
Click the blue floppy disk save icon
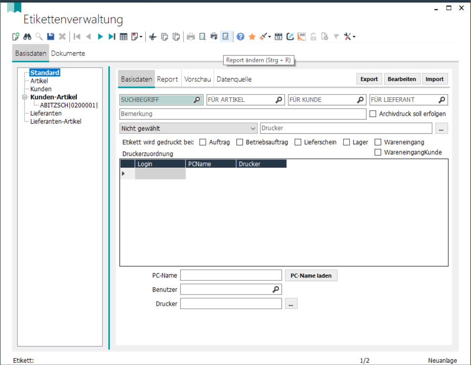[x=51, y=37]
